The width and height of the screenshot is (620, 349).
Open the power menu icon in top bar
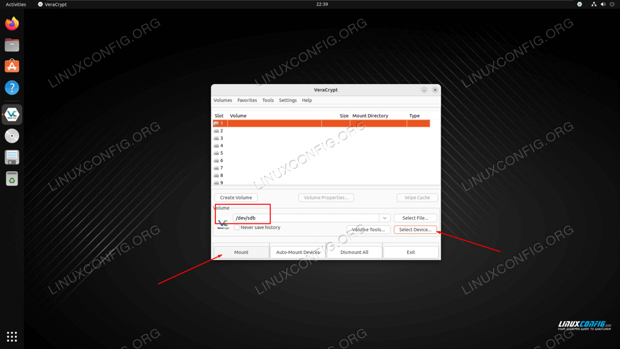[x=611, y=4]
